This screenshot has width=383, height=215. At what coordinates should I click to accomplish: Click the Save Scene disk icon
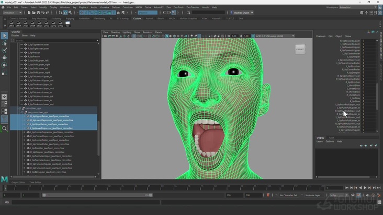[x=38, y=13]
